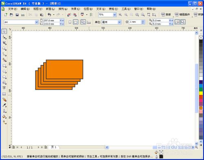Select the front orange rectangle on canvas
This screenshot has width=204, height=160.
click(64, 69)
